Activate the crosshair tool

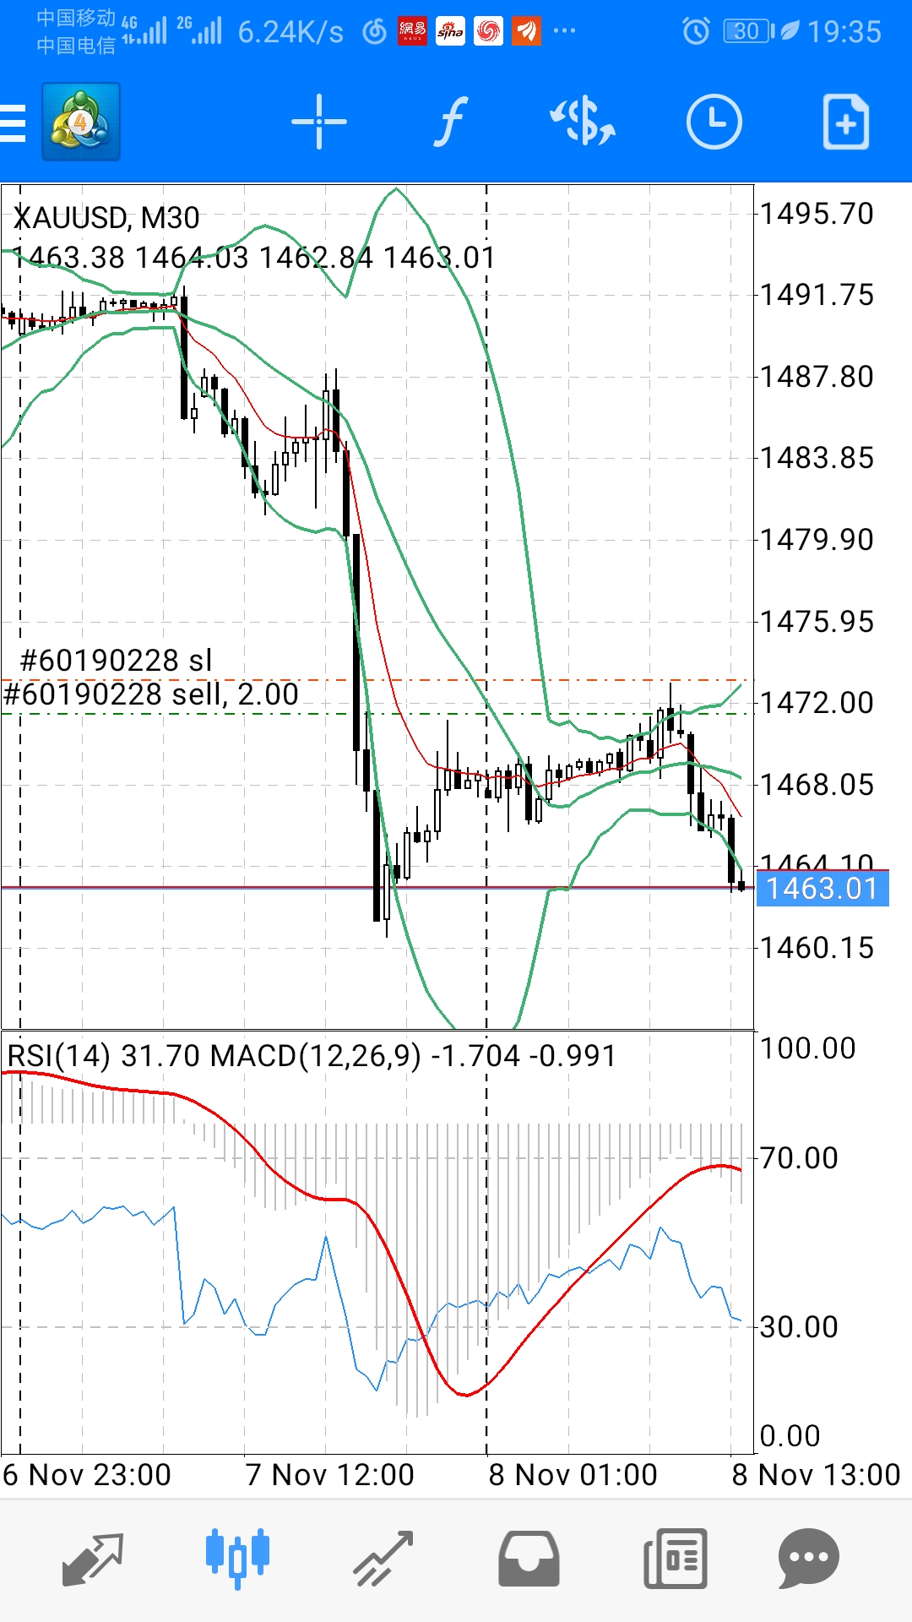tap(318, 122)
